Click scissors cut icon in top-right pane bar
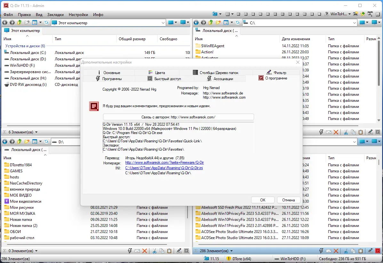The height and width of the screenshot is (263, 383). pos(346,132)
